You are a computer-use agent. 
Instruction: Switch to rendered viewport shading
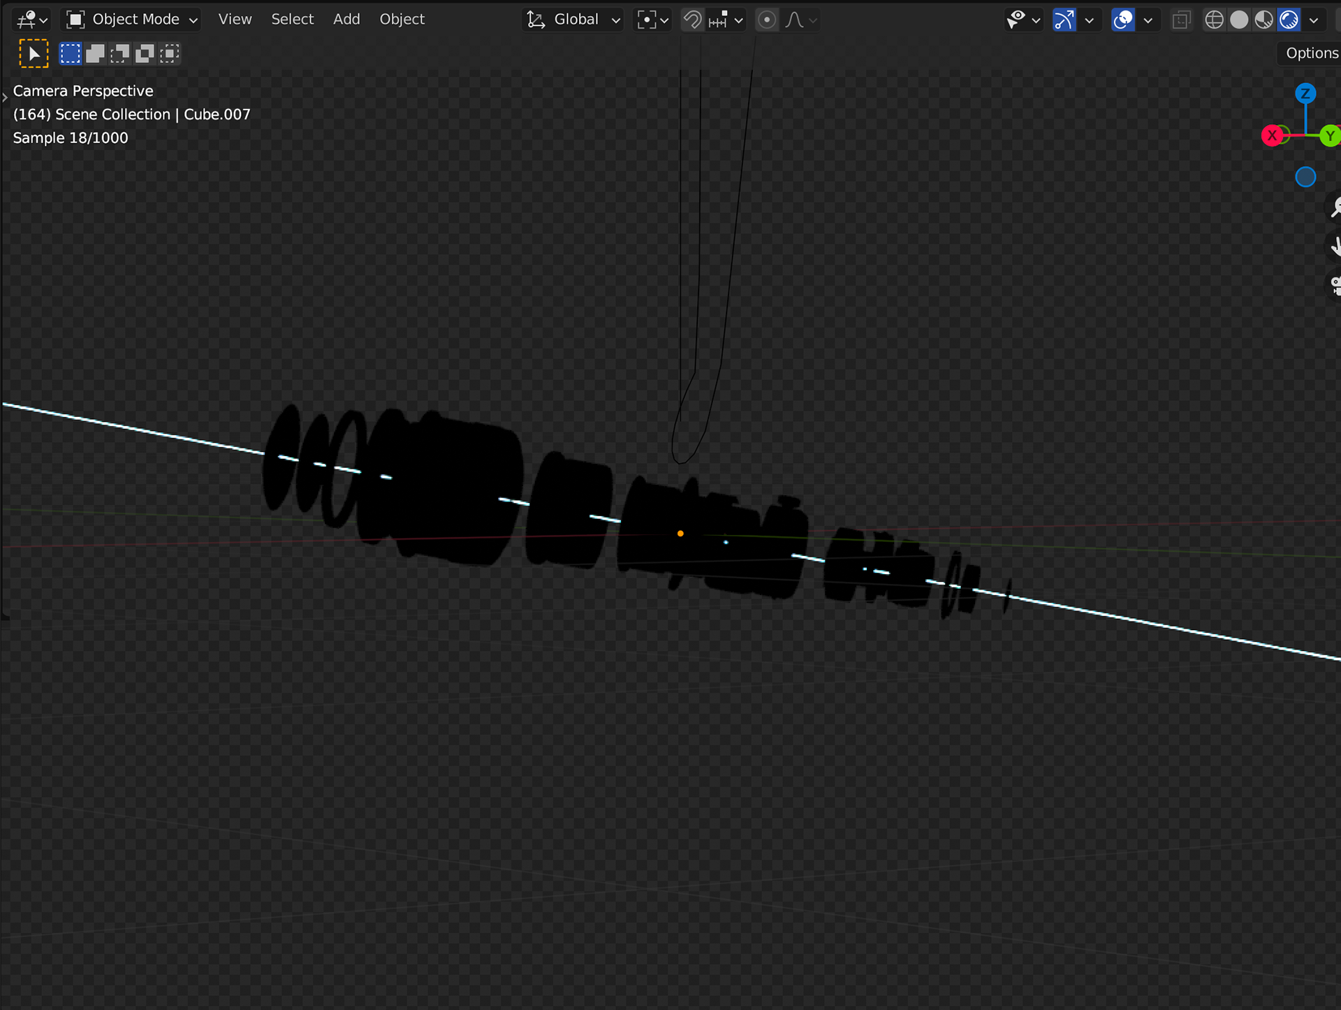(x=1289, y=20)
